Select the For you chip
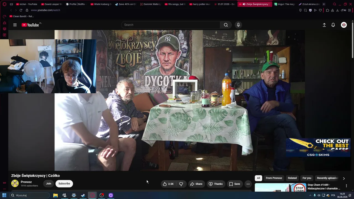The height and width of the screenshot is (199, 354). [307, 178]
